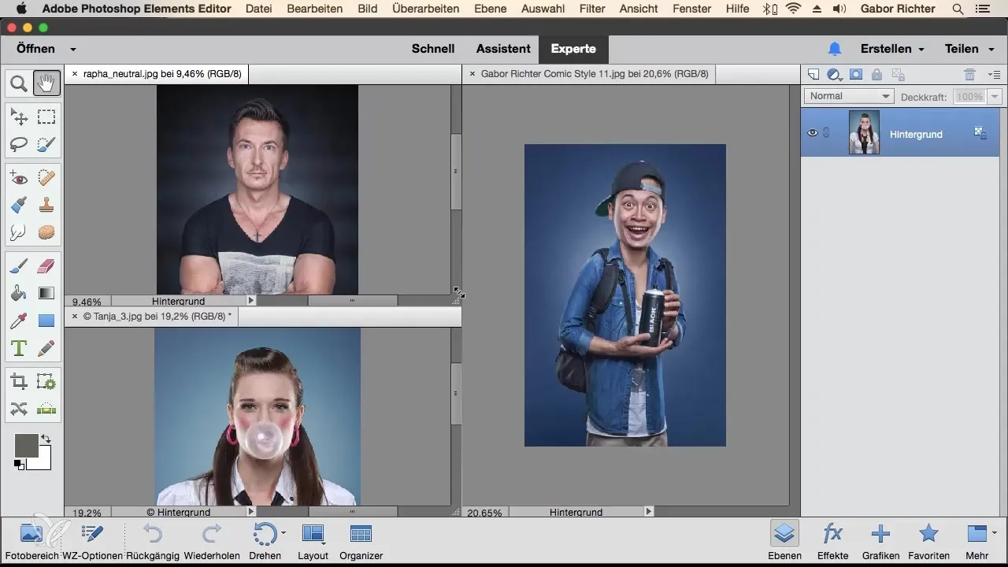1008x567 pixels.
Task: Select the Clone Stamp tool
Action: click(46, 206)
